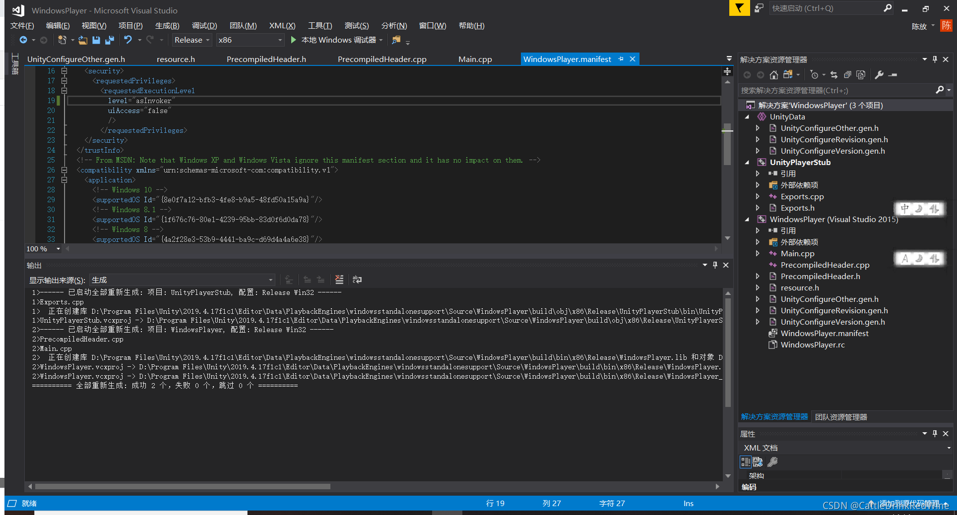The height and width of the screenshot is (515, 957).
Task: Collapse the UnityPlayerStub project node
Action: tap(747, 163)
